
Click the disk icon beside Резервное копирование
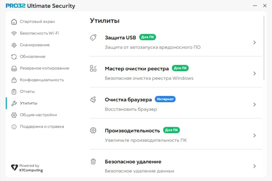pos(14,68)
